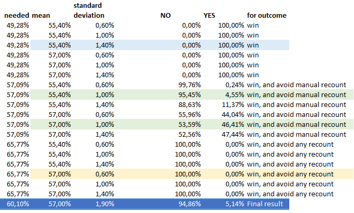Select the cell showing 46,41%

(x=233, y=124)
